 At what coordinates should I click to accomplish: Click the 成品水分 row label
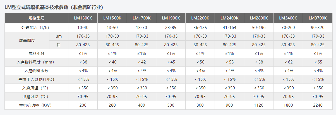click(37, 53)
